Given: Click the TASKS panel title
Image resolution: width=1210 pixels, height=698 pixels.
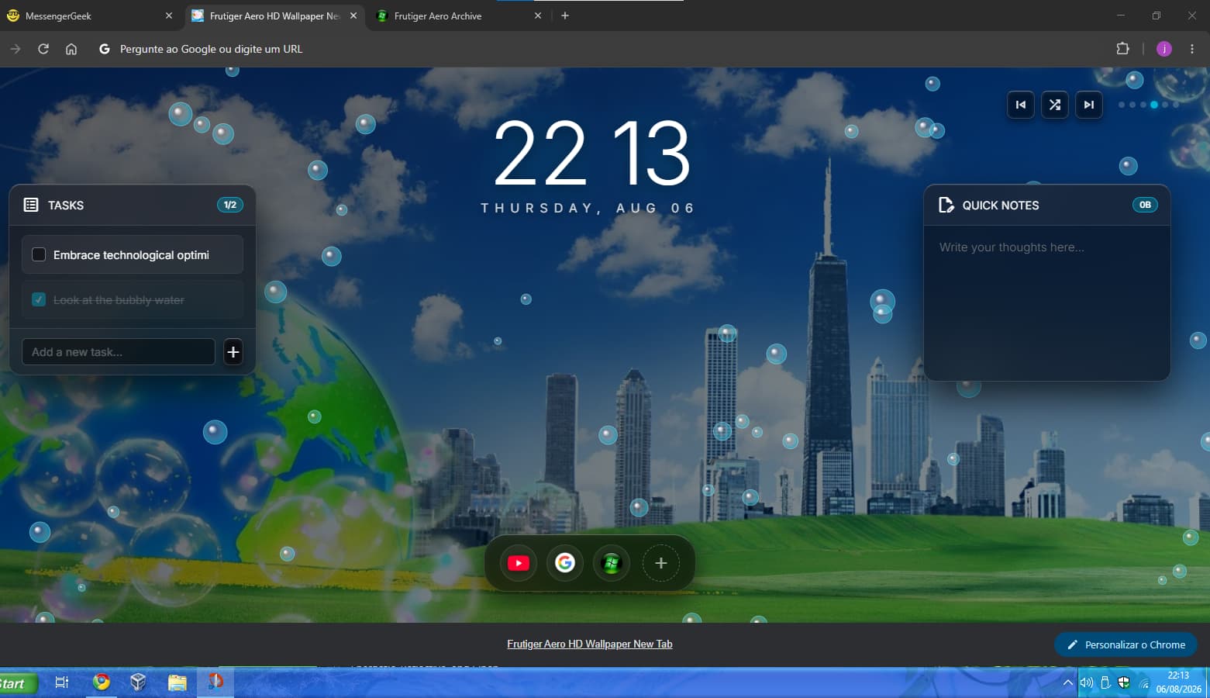Looking at the screenshot, I should 66,206.
